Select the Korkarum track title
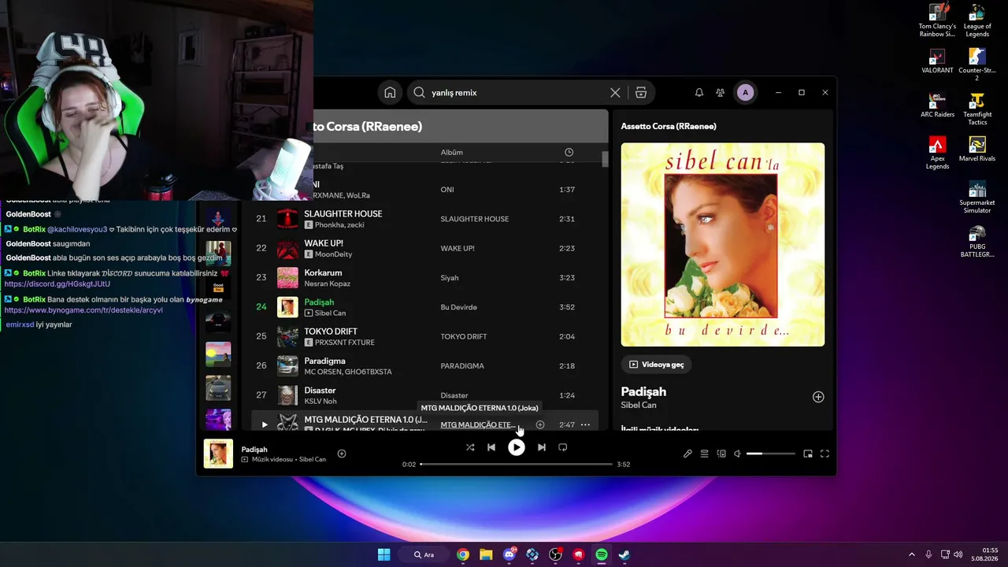The height and width of the screenshot is (567, 1008). click(x=323, y=272)
